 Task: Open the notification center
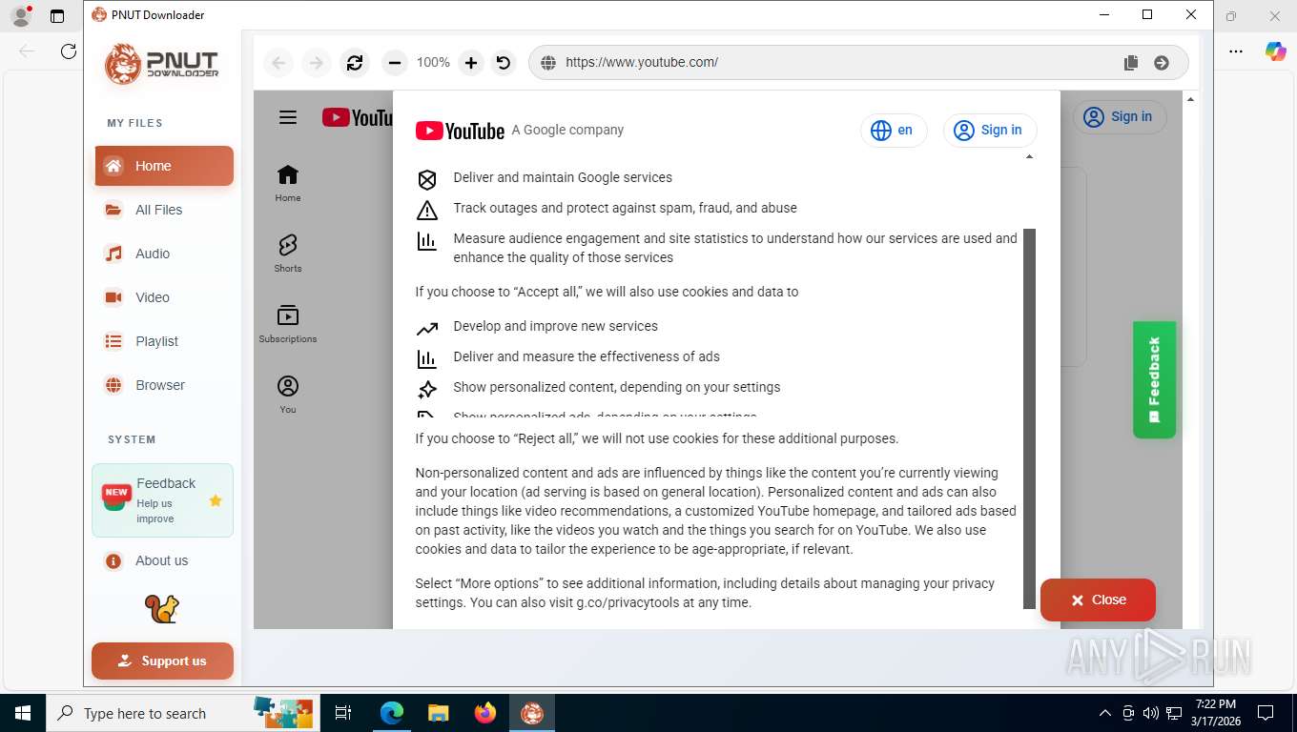(1266, 713)
